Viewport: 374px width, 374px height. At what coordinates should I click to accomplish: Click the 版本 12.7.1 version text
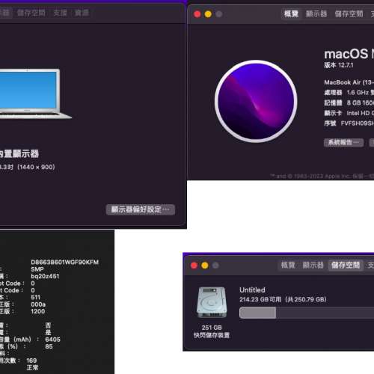pos(339,65)
